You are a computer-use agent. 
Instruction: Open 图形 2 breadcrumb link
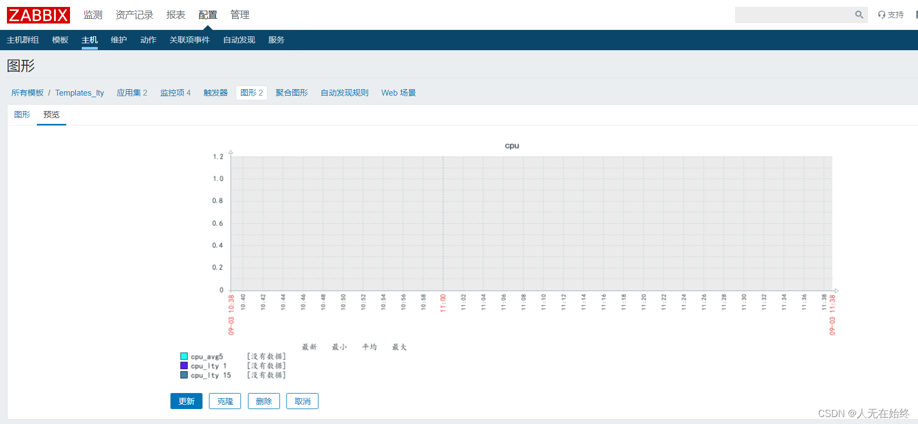point(252,93)
